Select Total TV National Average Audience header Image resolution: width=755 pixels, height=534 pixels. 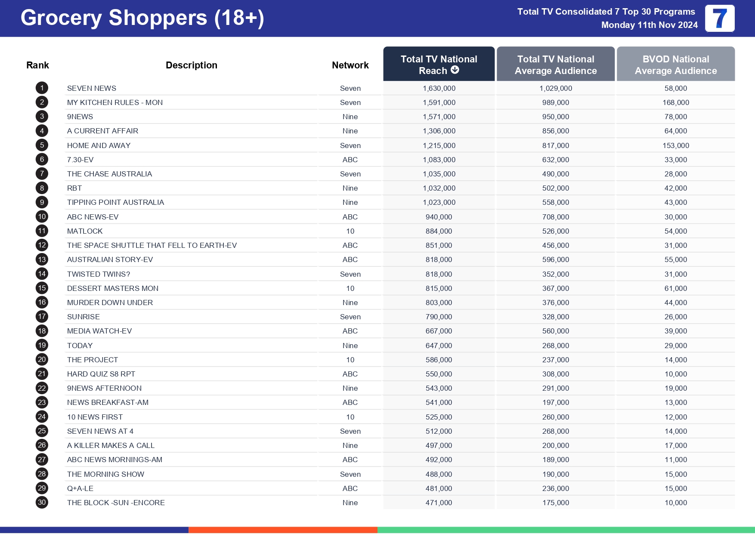tap(555, 65)
